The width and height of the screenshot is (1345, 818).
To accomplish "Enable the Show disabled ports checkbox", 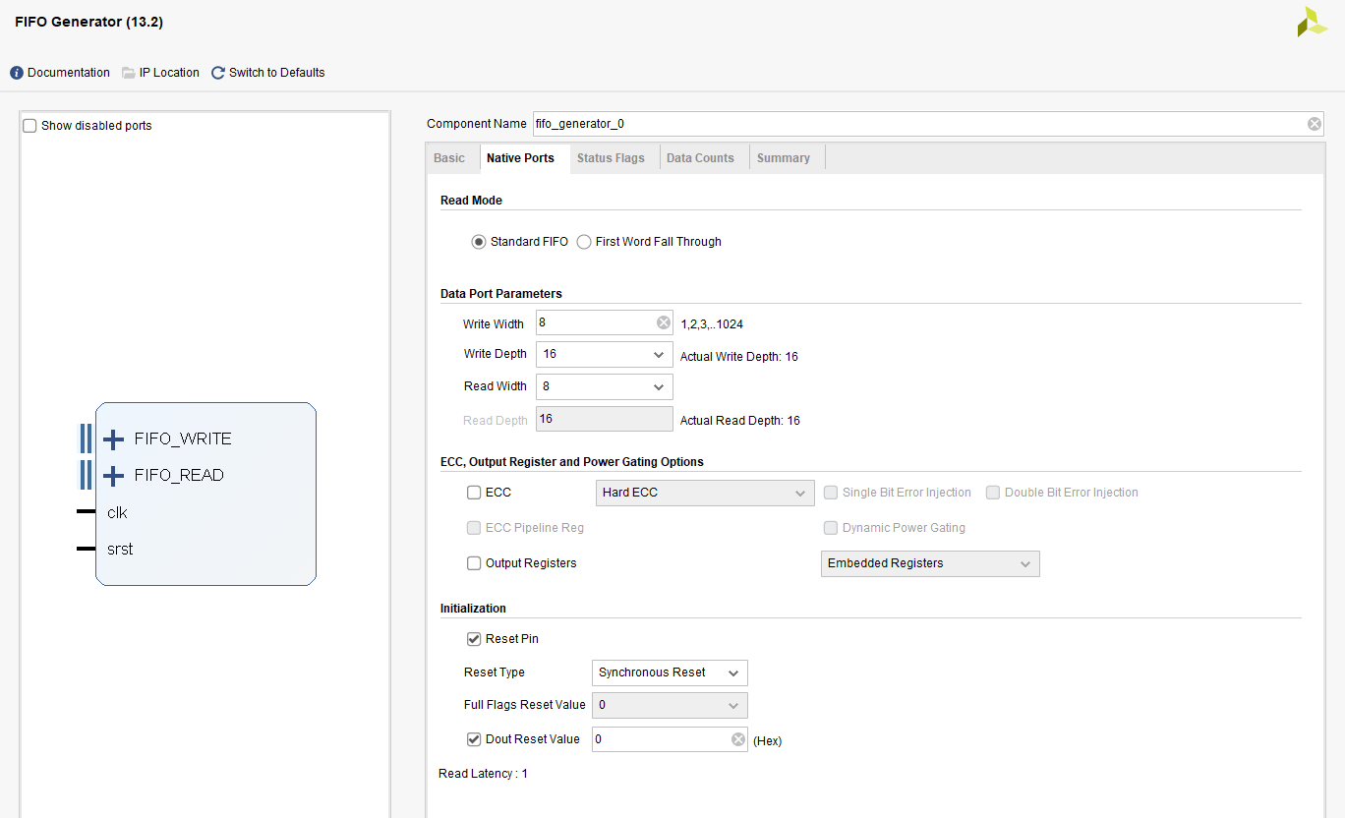I will [29, 126].
